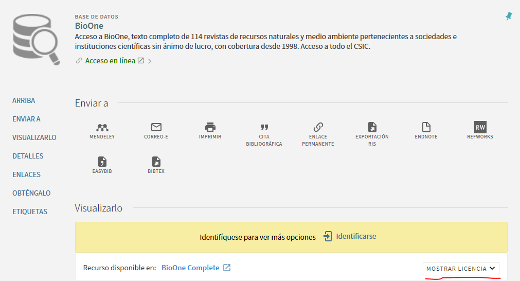
Task: Click the Imprimir printer icon
Action: point(210,127)
